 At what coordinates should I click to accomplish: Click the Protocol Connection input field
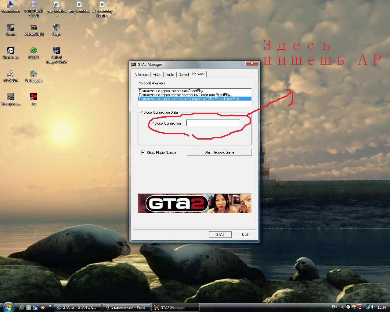pyautogui.click(x=213, y=123)
